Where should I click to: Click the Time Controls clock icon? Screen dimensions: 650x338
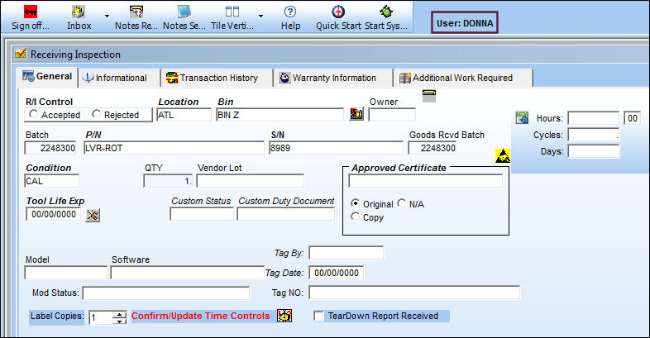(x=284, y=316)
